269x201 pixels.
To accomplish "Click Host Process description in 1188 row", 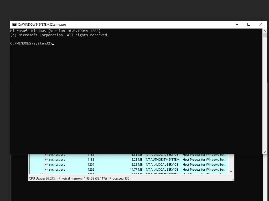I will click(x=204, y=160).
